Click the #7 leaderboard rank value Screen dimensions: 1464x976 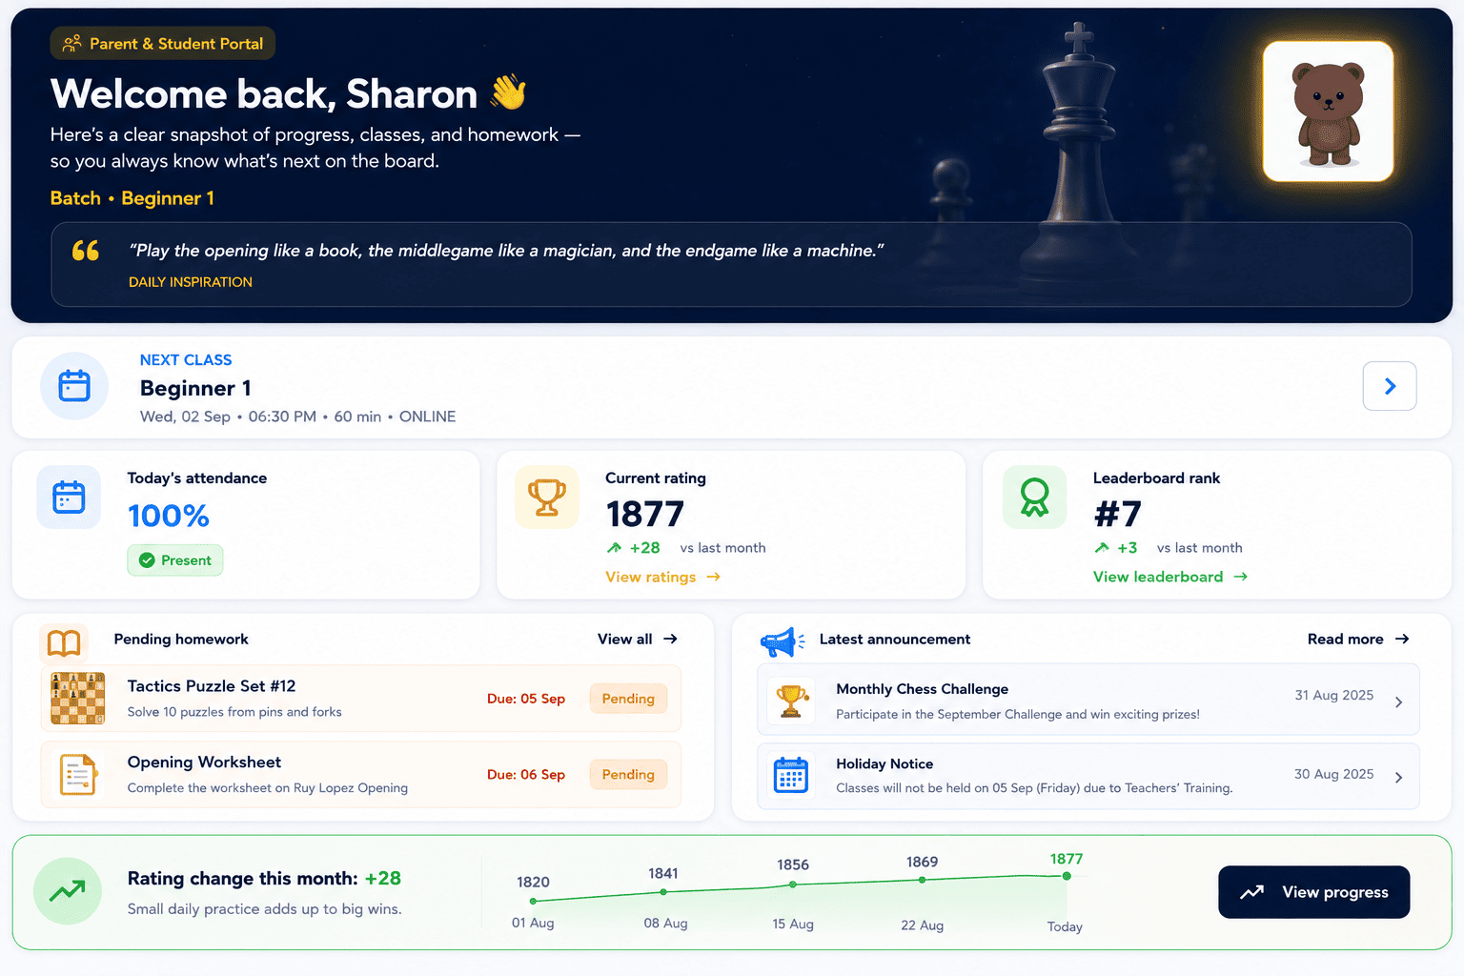point(1117,515)
